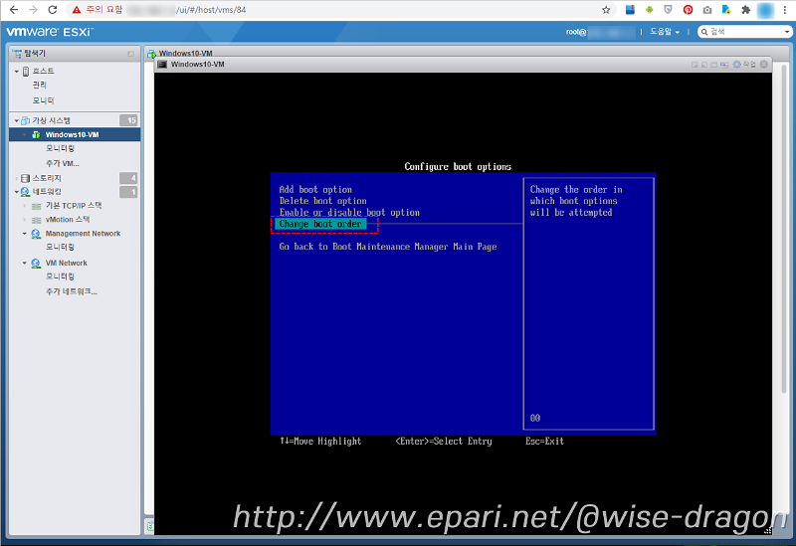This screenshot has height=546, width=796.
Task: Go forward in the browser
Action: 33,10
